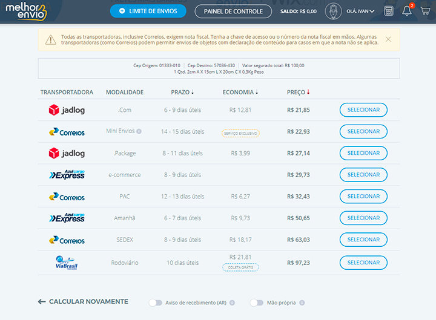Enable the Mão própria toggle

[257, 302]
